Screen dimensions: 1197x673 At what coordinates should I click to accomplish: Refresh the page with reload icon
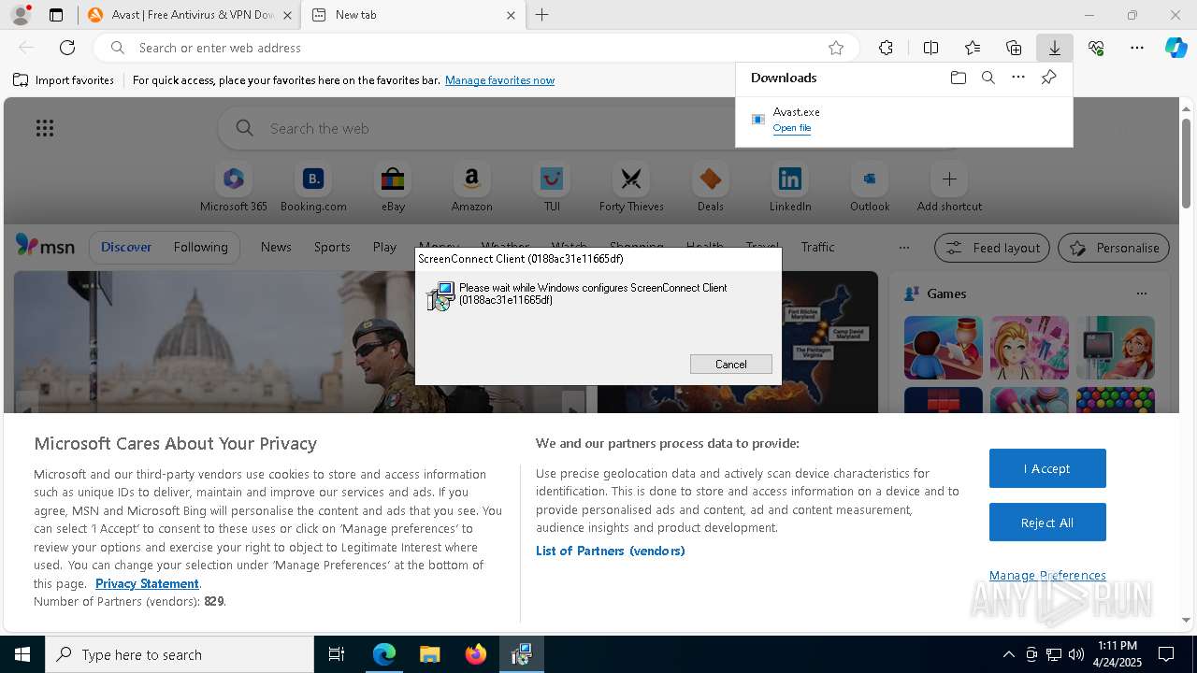tap(67, 48)
